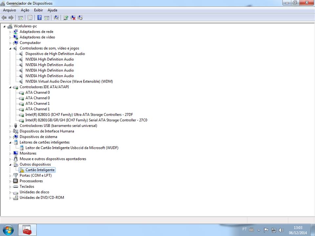The height and width of the screenshot is (236, 315).
Task: Expand the Processadores node
Action: (10, 181)
